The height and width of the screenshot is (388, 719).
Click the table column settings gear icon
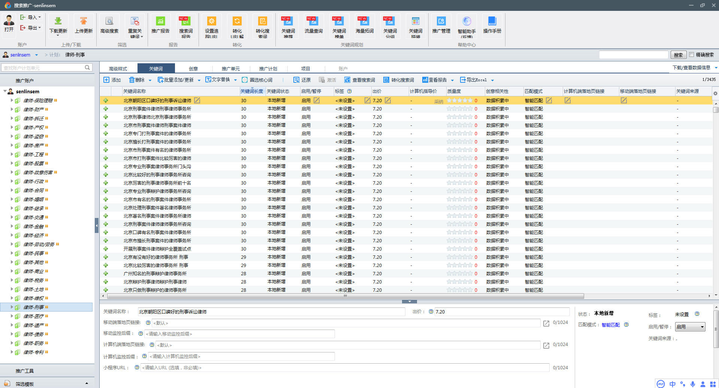point(715,93)
